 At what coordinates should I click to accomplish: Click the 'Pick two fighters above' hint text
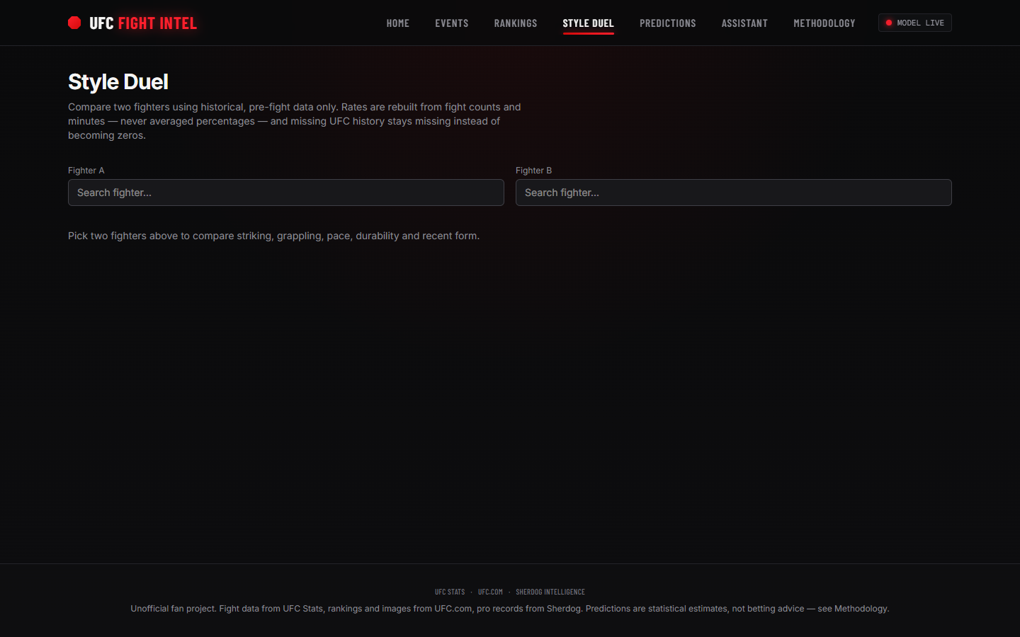point(273,236)
